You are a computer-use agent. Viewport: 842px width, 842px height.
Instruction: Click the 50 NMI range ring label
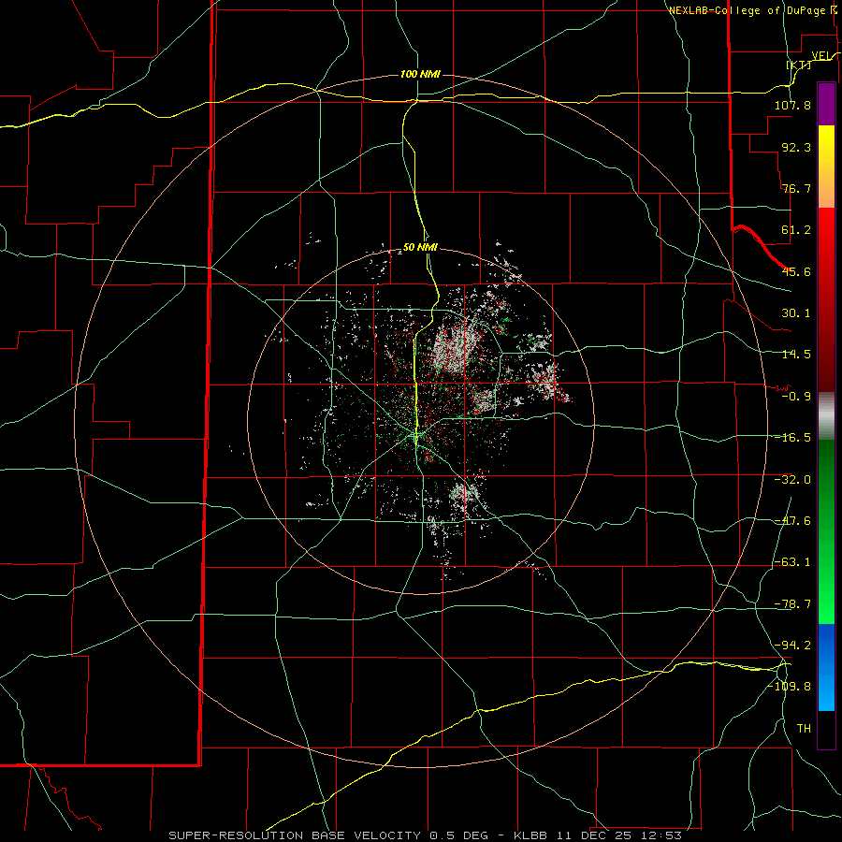[420, 248]
